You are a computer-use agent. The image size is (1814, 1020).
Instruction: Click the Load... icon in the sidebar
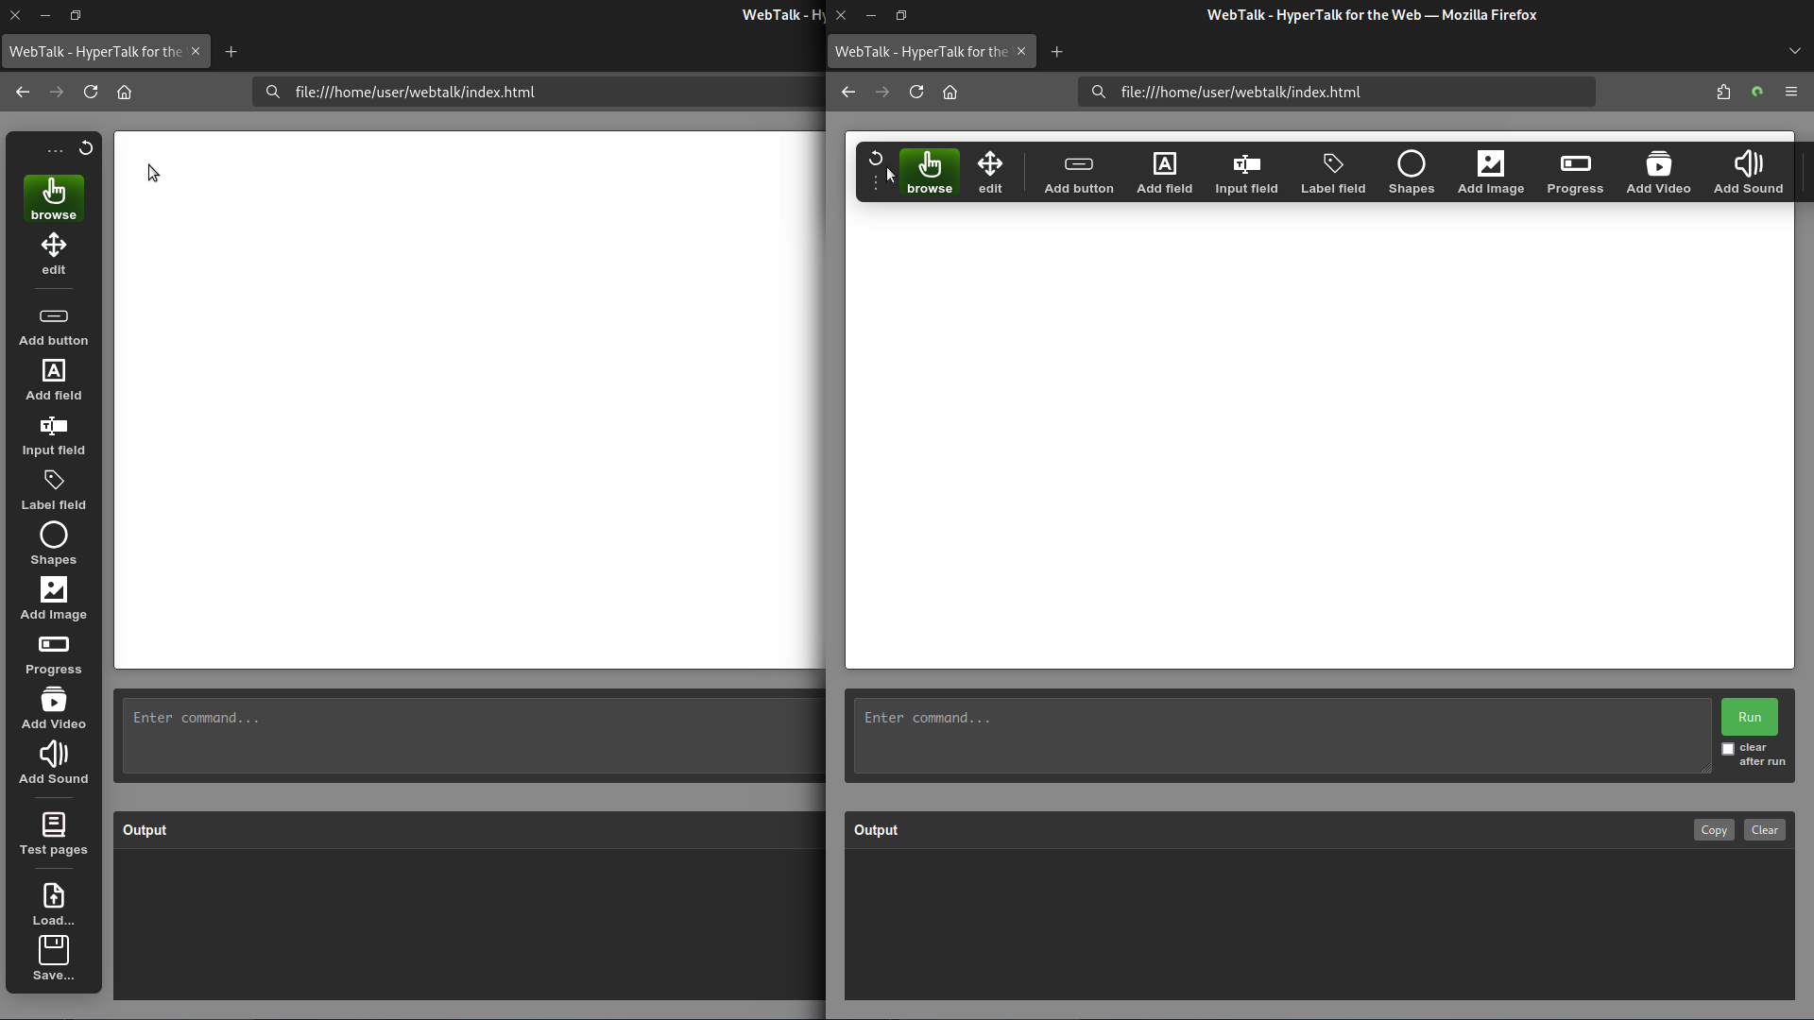point(53,904)
